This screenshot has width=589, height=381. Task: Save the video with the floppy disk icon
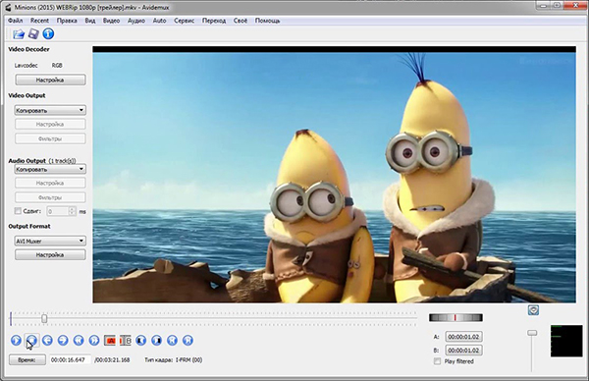[33, 33]
